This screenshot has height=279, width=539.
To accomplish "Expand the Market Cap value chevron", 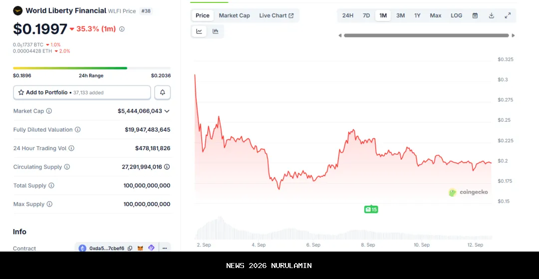I will (x=167, y=111).
